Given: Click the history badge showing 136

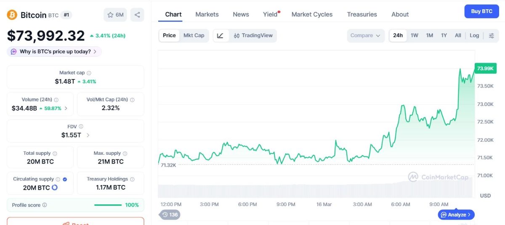Looking at the screenshot, I should point(170,215).
